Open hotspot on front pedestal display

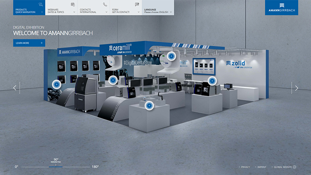pyautogui.click(x=149, y=106)
